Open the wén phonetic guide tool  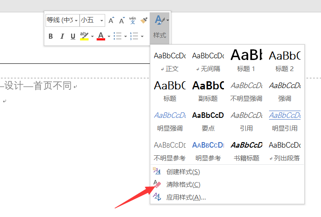click(133, 20)
